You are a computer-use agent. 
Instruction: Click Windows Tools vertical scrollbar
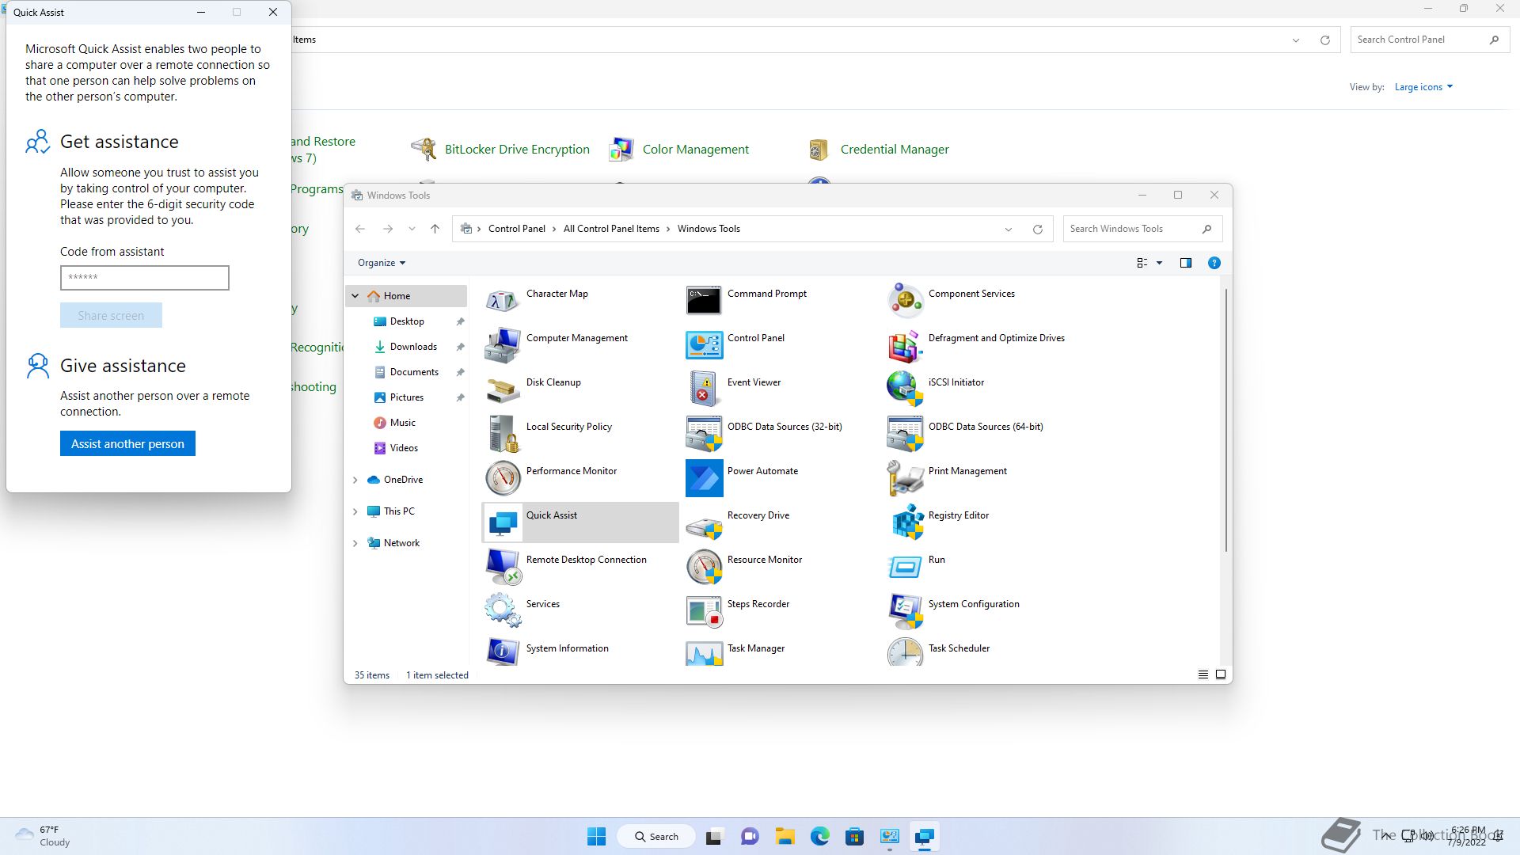[x=1225, y=420]
